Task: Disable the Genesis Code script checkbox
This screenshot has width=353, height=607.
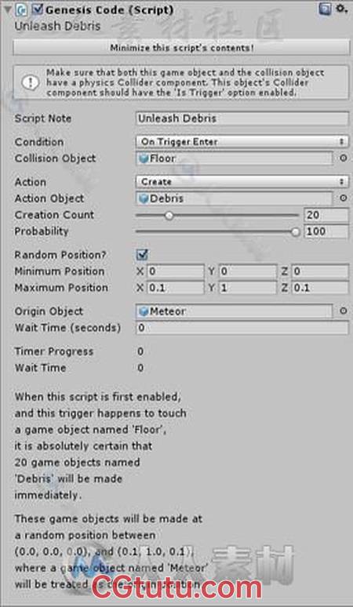Action: click(37, 9)
